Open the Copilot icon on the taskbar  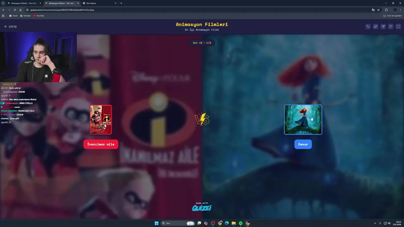[206, 223]
